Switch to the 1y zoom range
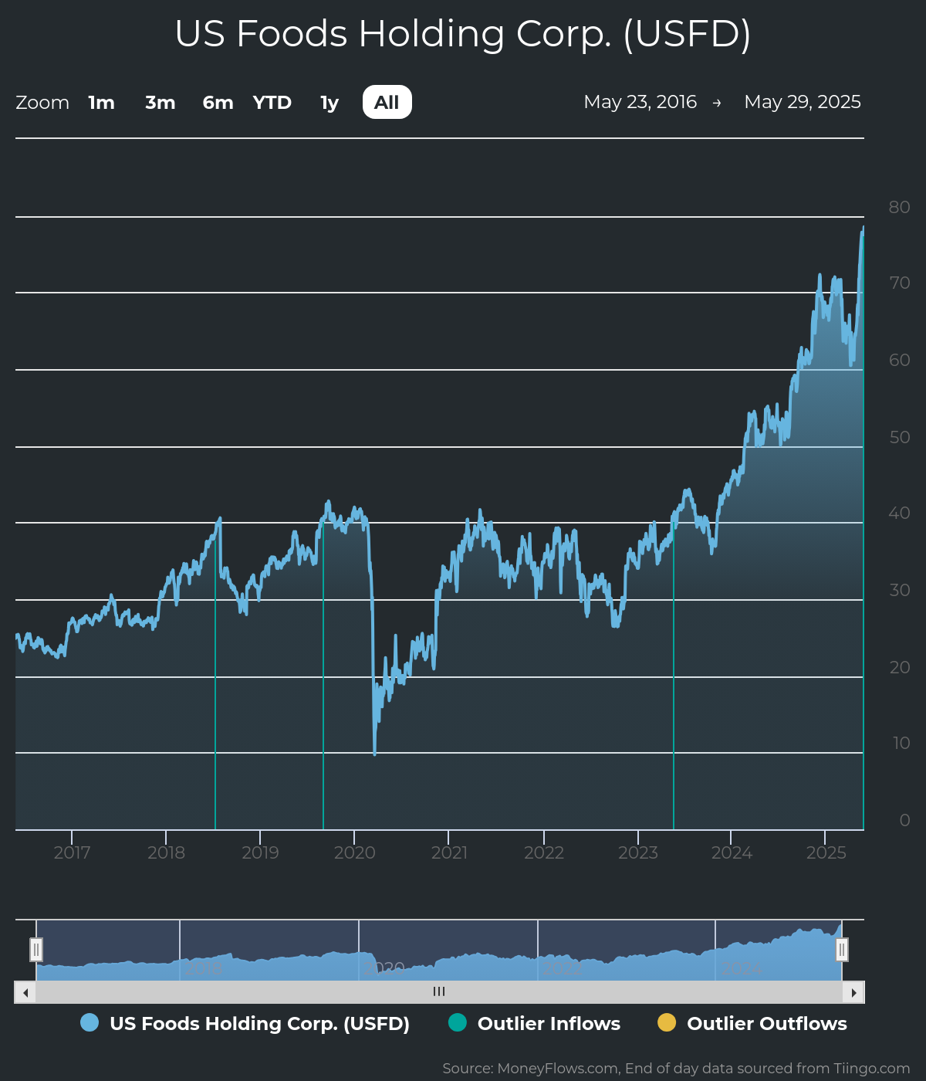The image size is (926, 1081). tap(330, 103)
